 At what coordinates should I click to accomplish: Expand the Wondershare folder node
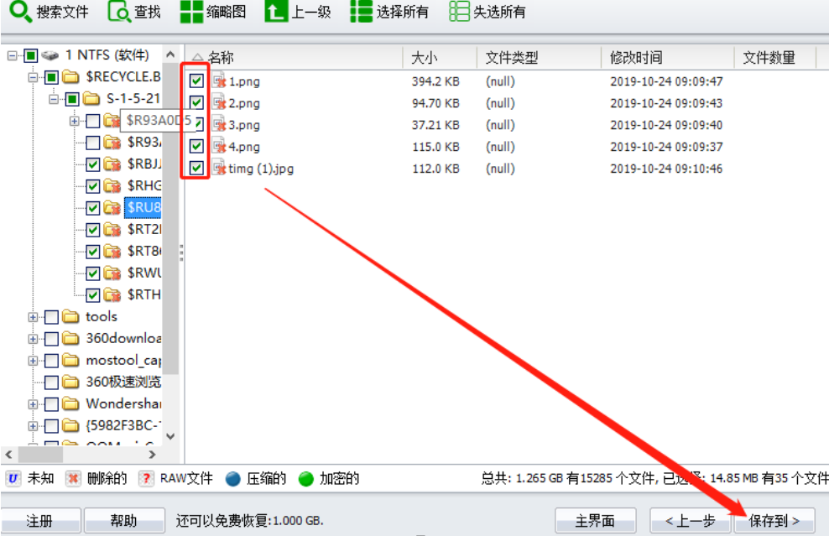33,404
